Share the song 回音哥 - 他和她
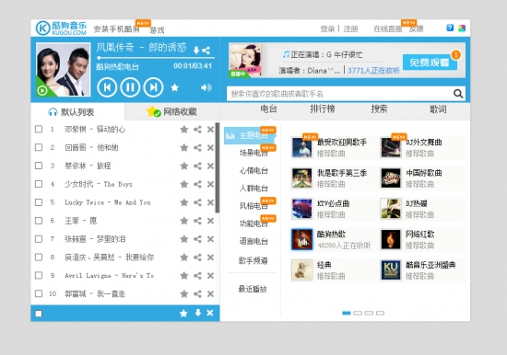Viewport: 507px width, 355px height. tap(197, 148)
